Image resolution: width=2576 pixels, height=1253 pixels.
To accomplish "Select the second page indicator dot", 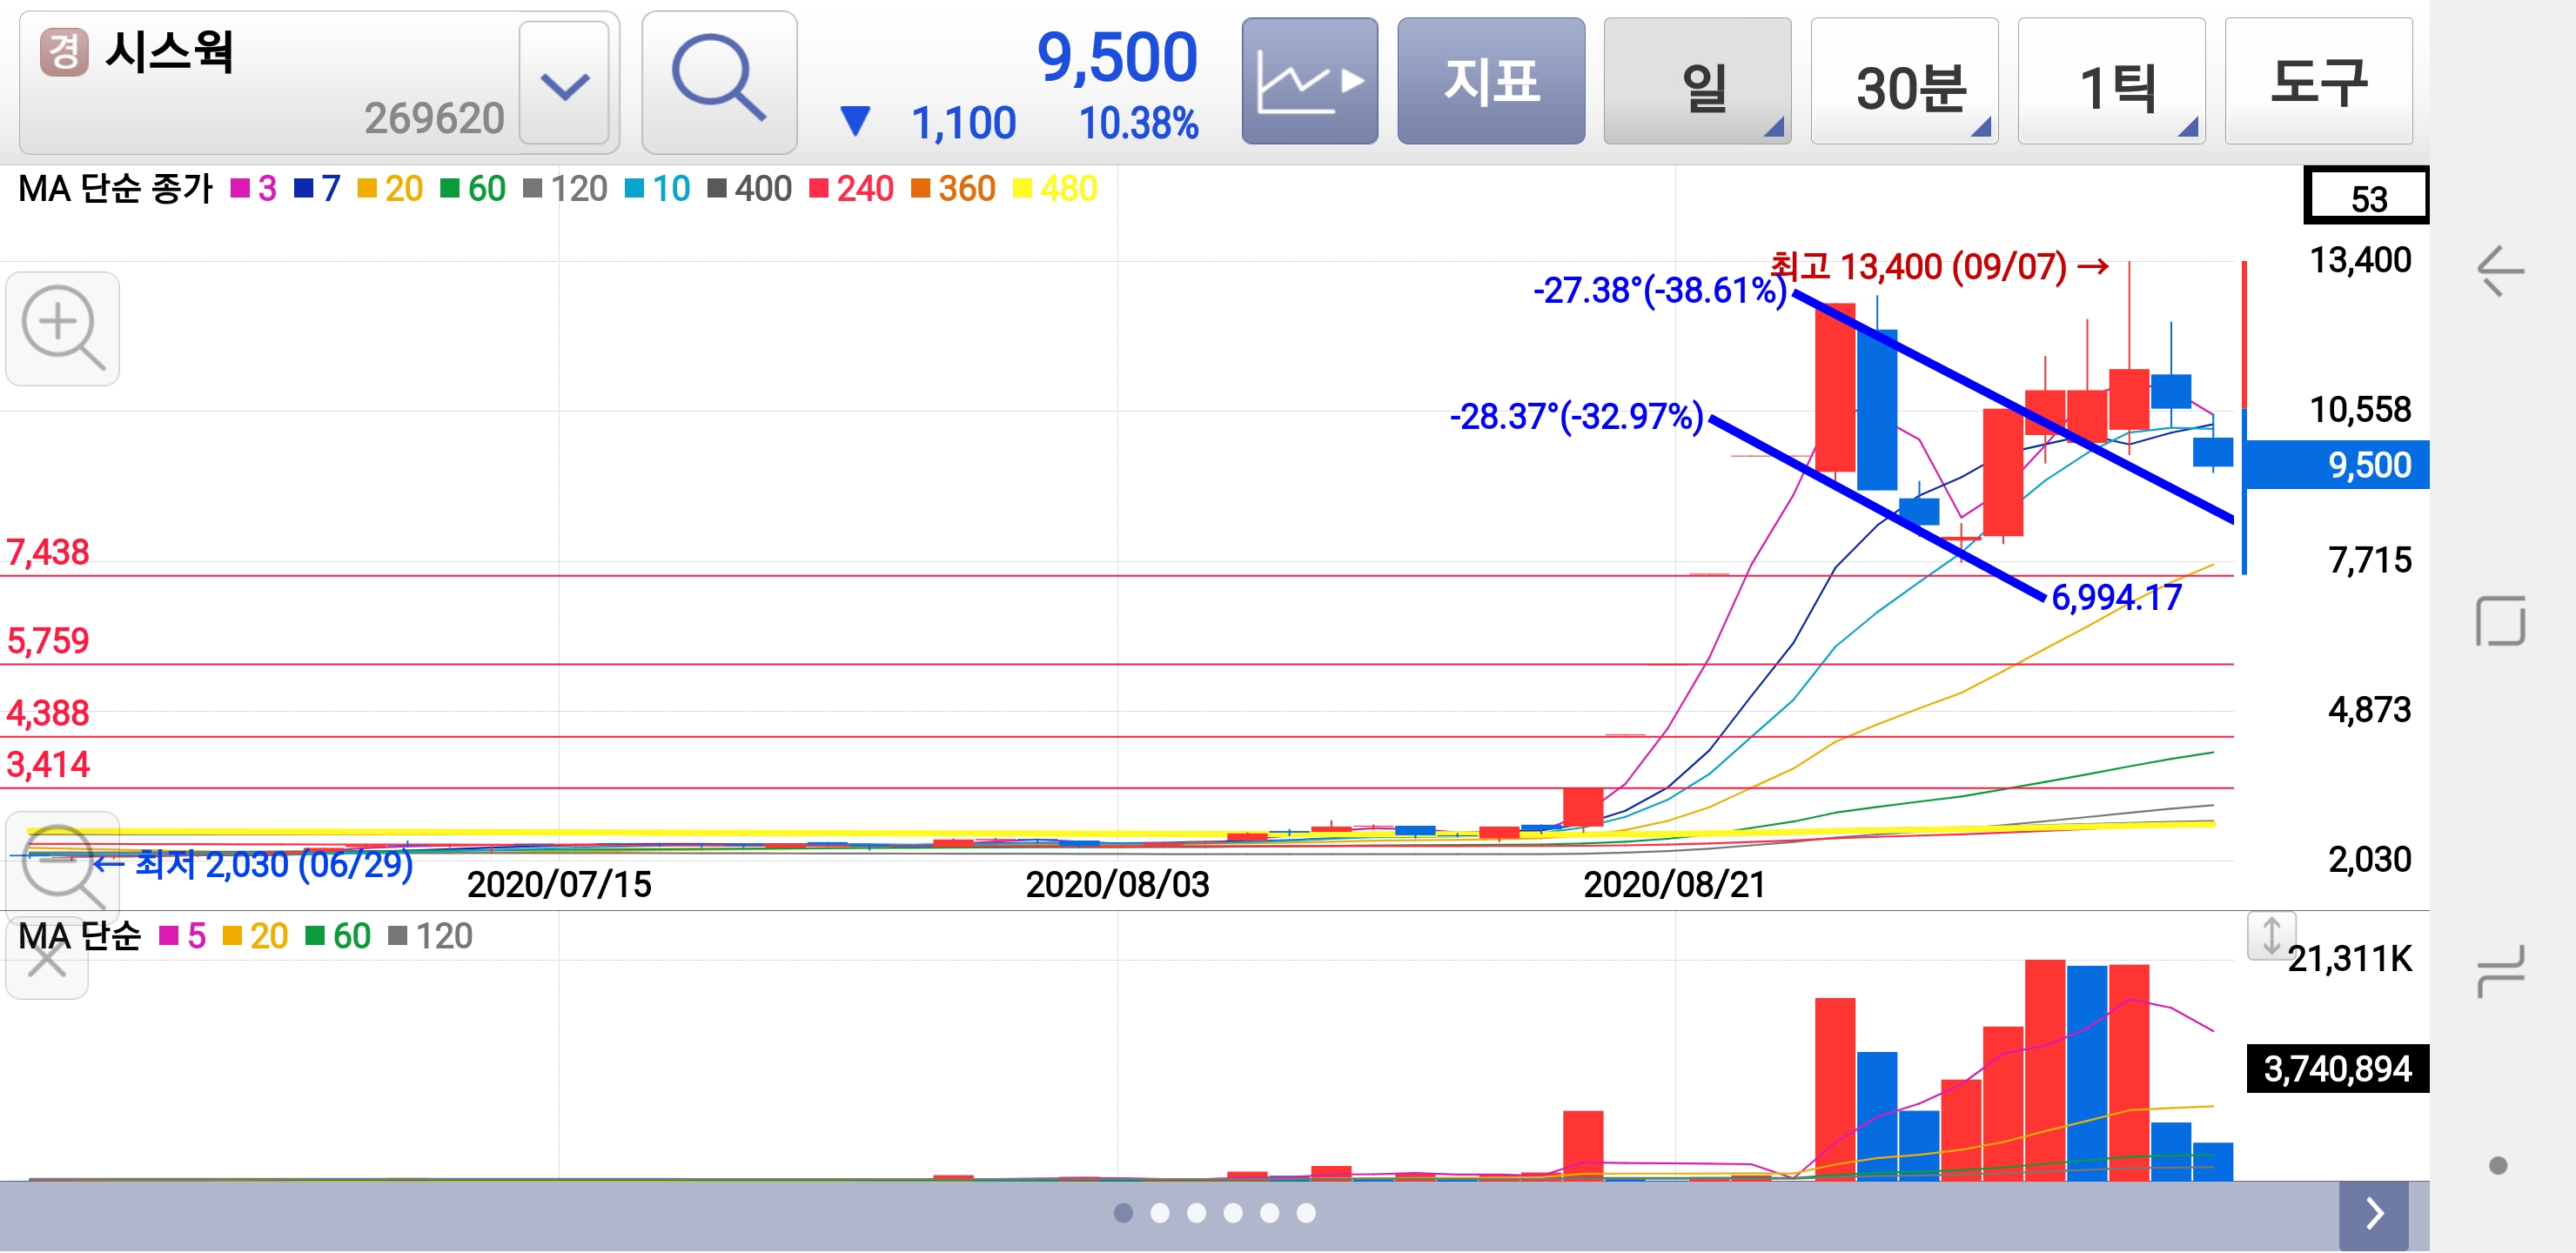I will click(1160, 1213).
